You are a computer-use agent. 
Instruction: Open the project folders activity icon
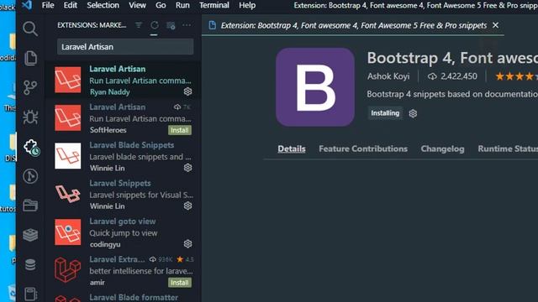click(x=30, y=206)
